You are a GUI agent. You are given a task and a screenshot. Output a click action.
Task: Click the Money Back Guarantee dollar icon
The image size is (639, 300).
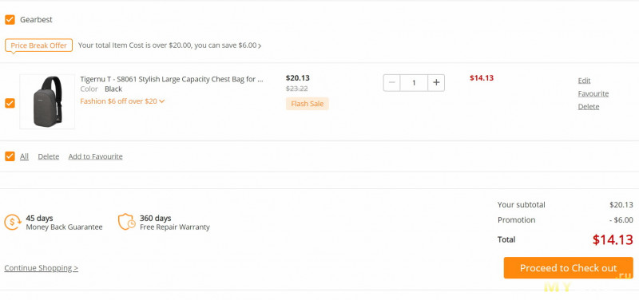tap(12, 223)
